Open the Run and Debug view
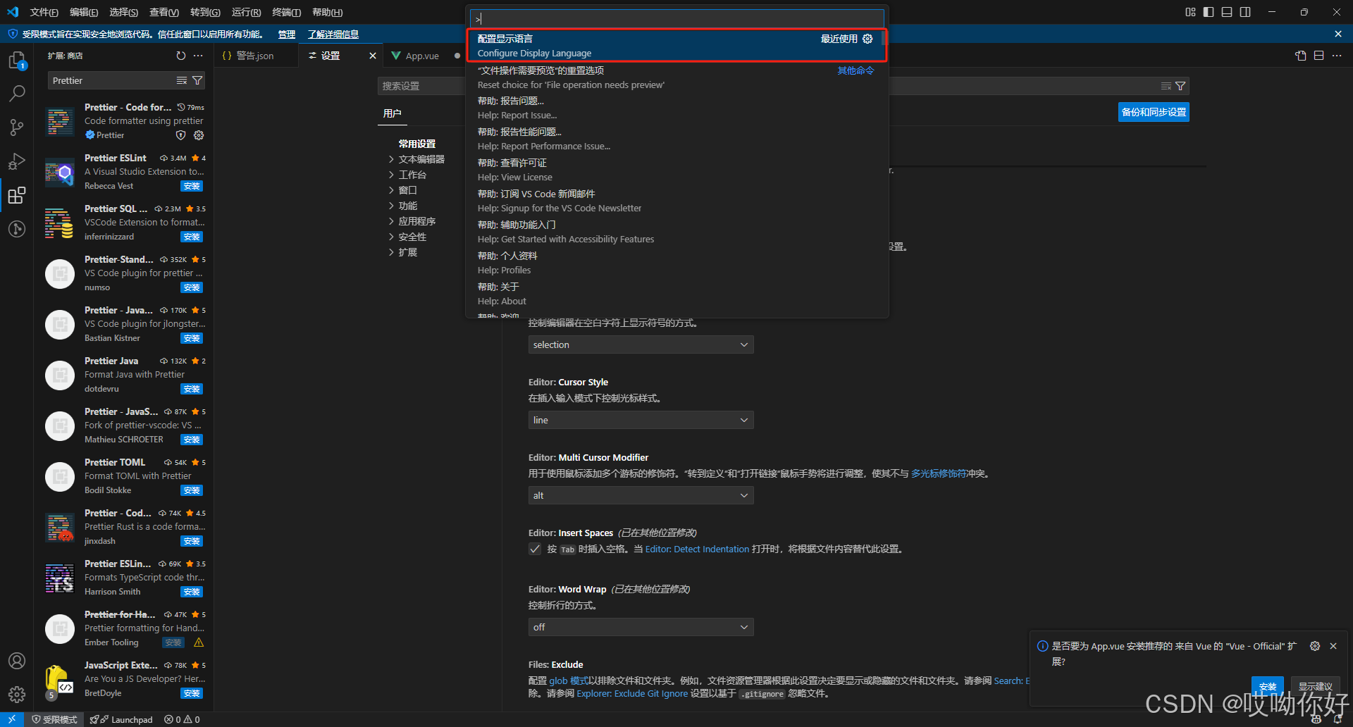The image size is (1353, 727). (x=17, y=161)
